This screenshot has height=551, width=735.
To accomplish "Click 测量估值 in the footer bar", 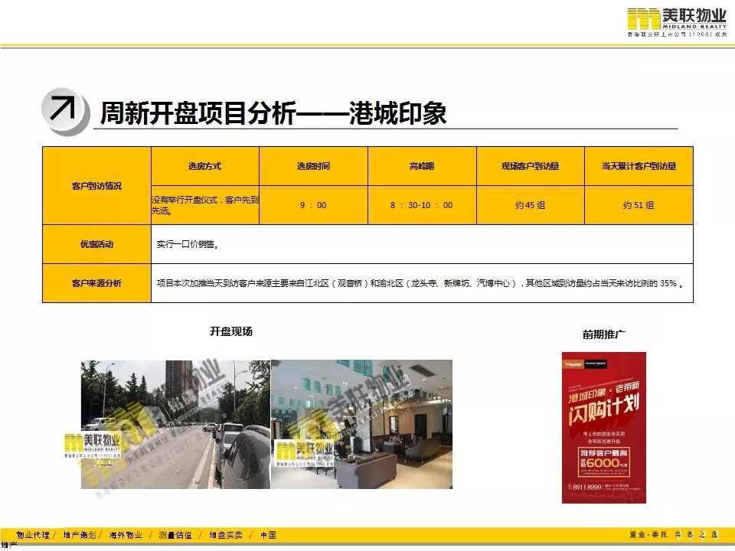I will 175,535.
